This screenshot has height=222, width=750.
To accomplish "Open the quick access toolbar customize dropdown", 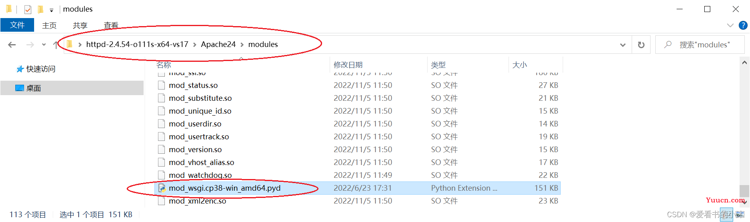I will click(51, 10).
